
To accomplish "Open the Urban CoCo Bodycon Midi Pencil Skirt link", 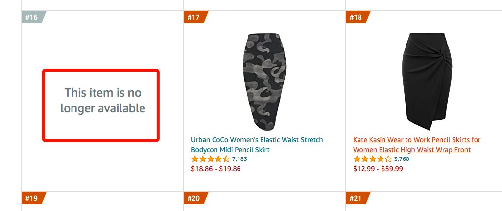I will click(x=257, y=145).
